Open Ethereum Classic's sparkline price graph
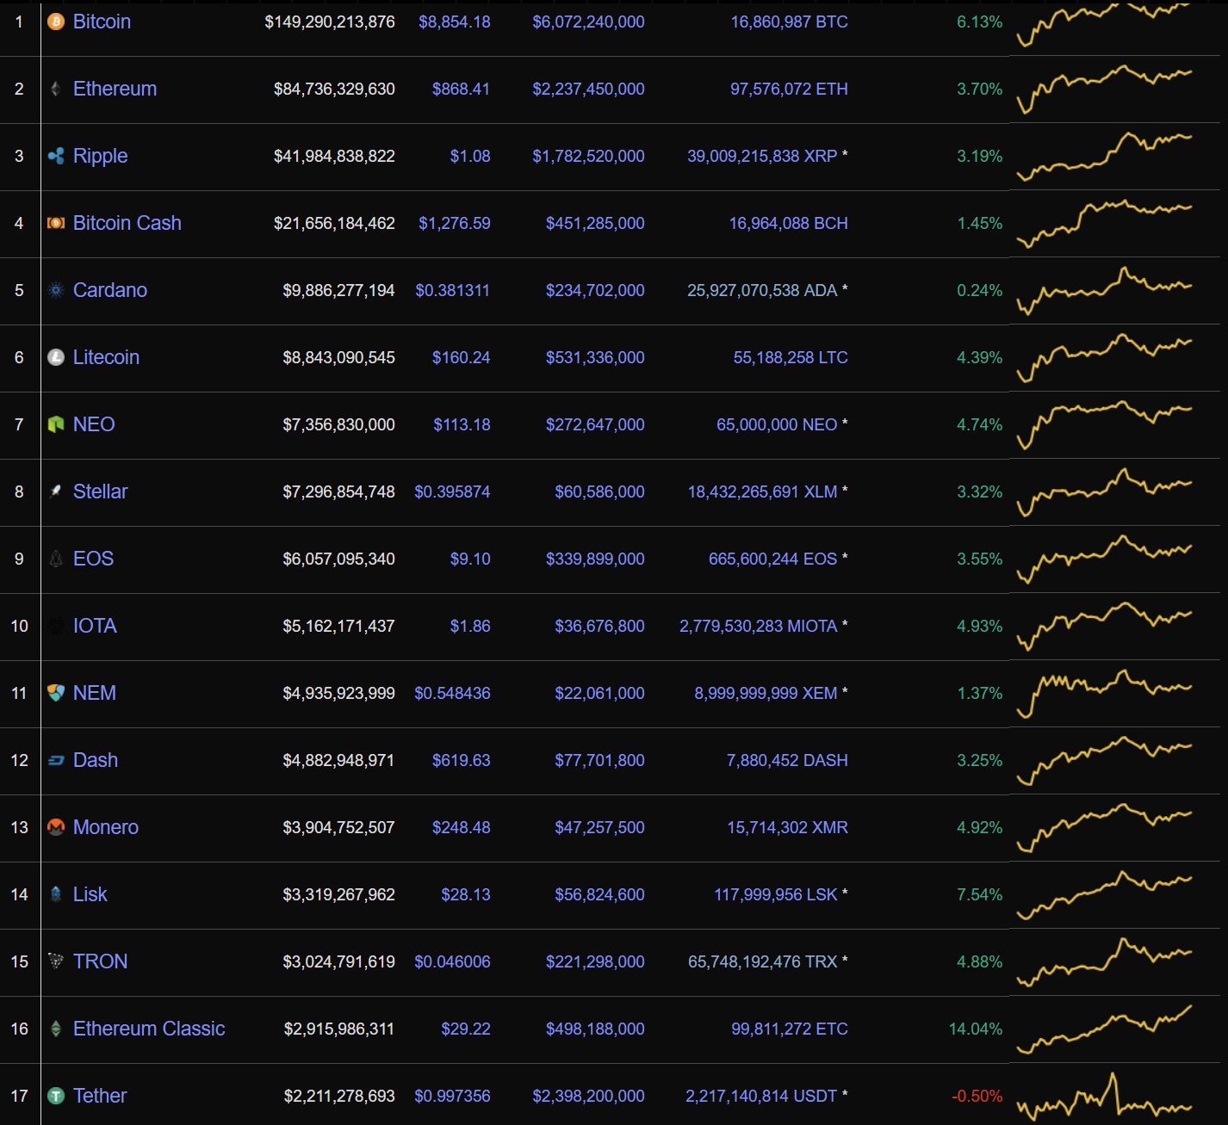1228x1125 pixels. [x=1105, y=1029]
